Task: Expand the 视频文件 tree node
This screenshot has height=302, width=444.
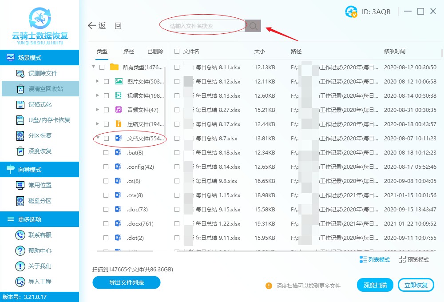Action: [x=97, y=95]
